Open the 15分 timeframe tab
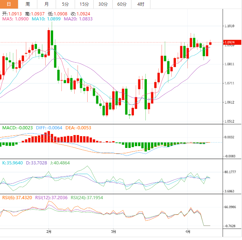This screenshot has width=242, height=240. pos(84,4)
